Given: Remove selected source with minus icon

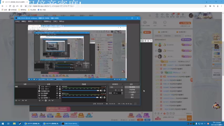Looking at the screenshot, I should point(43,101).
